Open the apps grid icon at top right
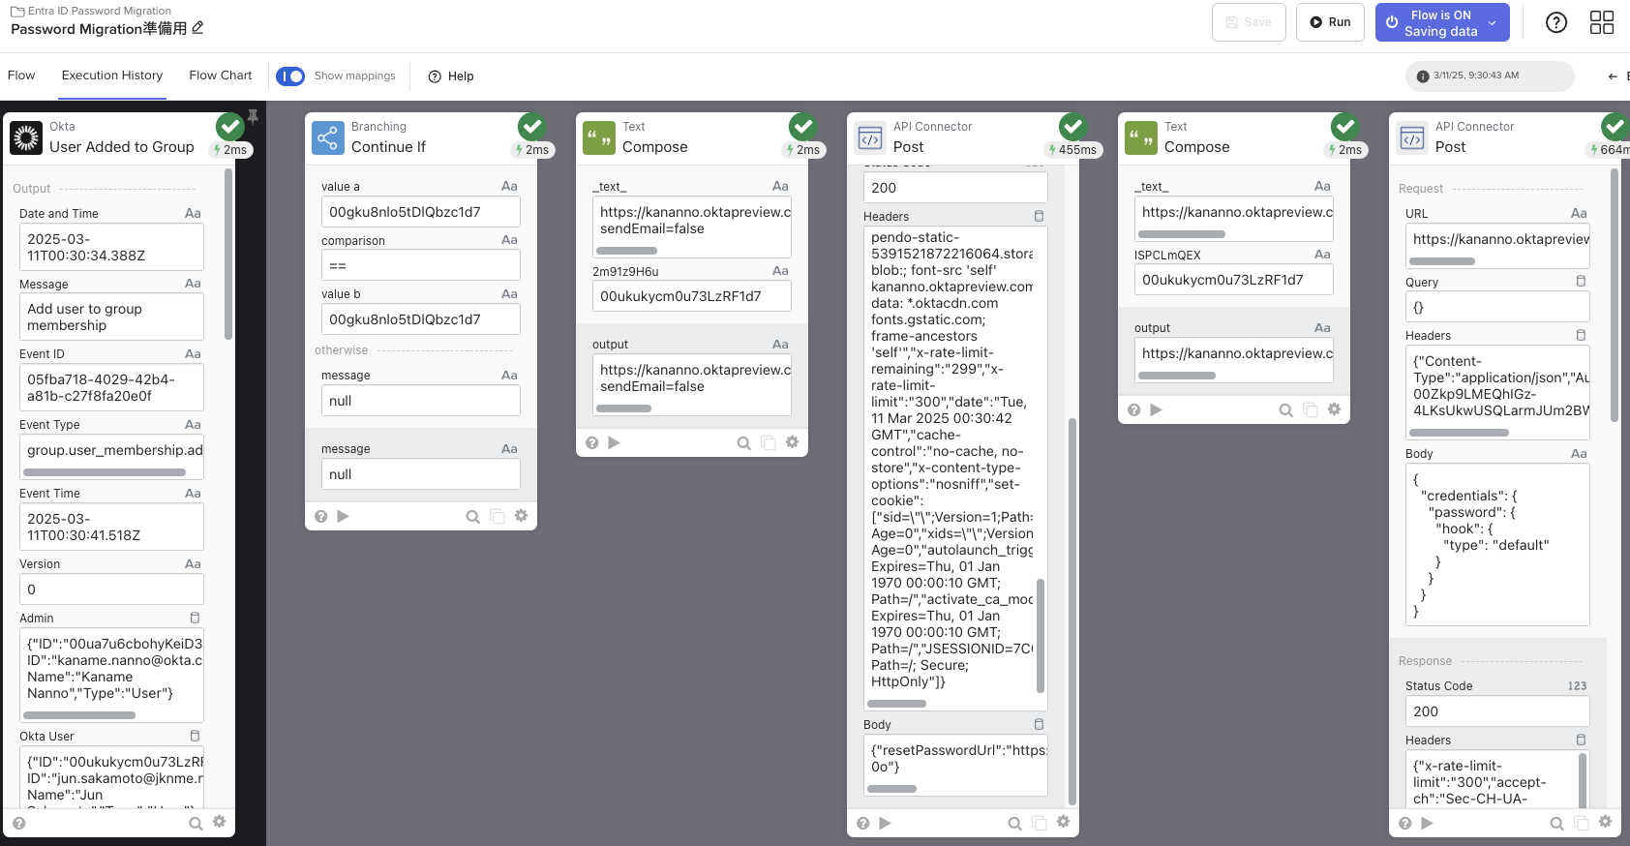This screenshot has height=846, width=1630. pyautogui.click(x=1602, y=22)
